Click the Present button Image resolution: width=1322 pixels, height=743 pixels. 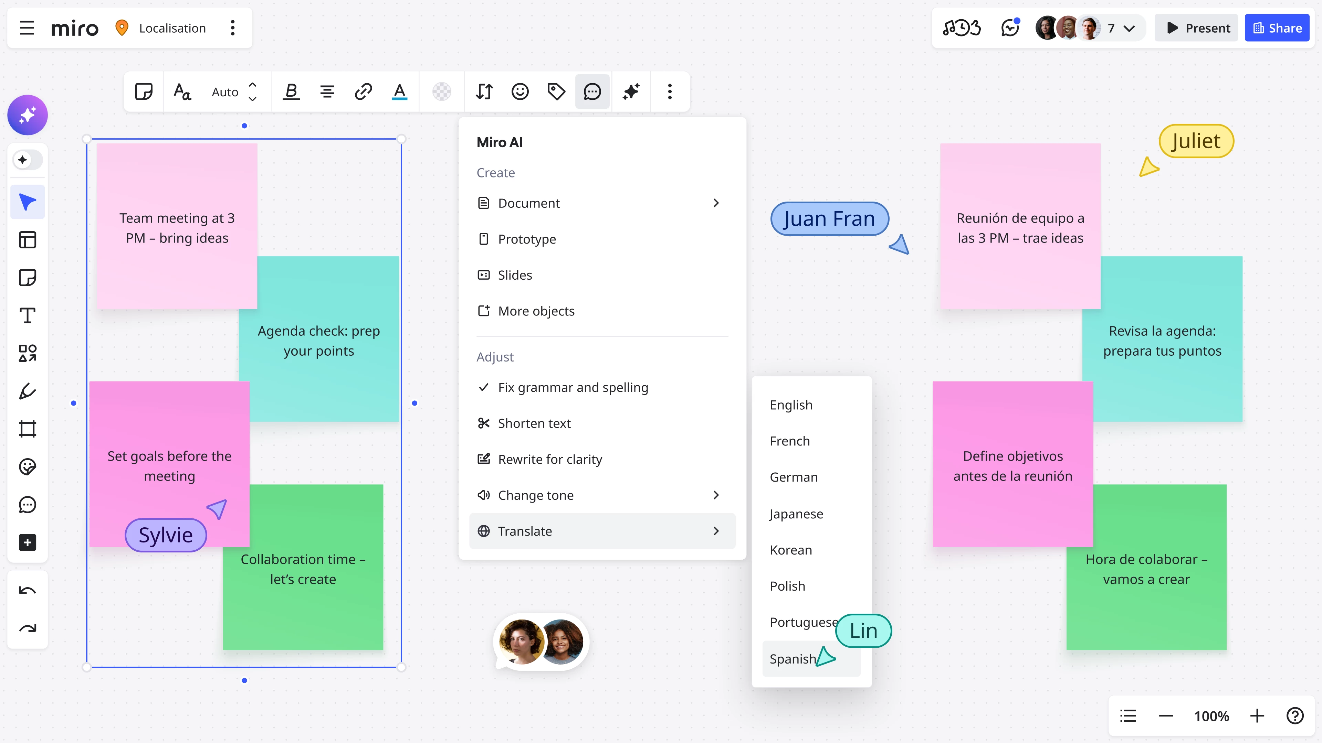pos(1197,28)
